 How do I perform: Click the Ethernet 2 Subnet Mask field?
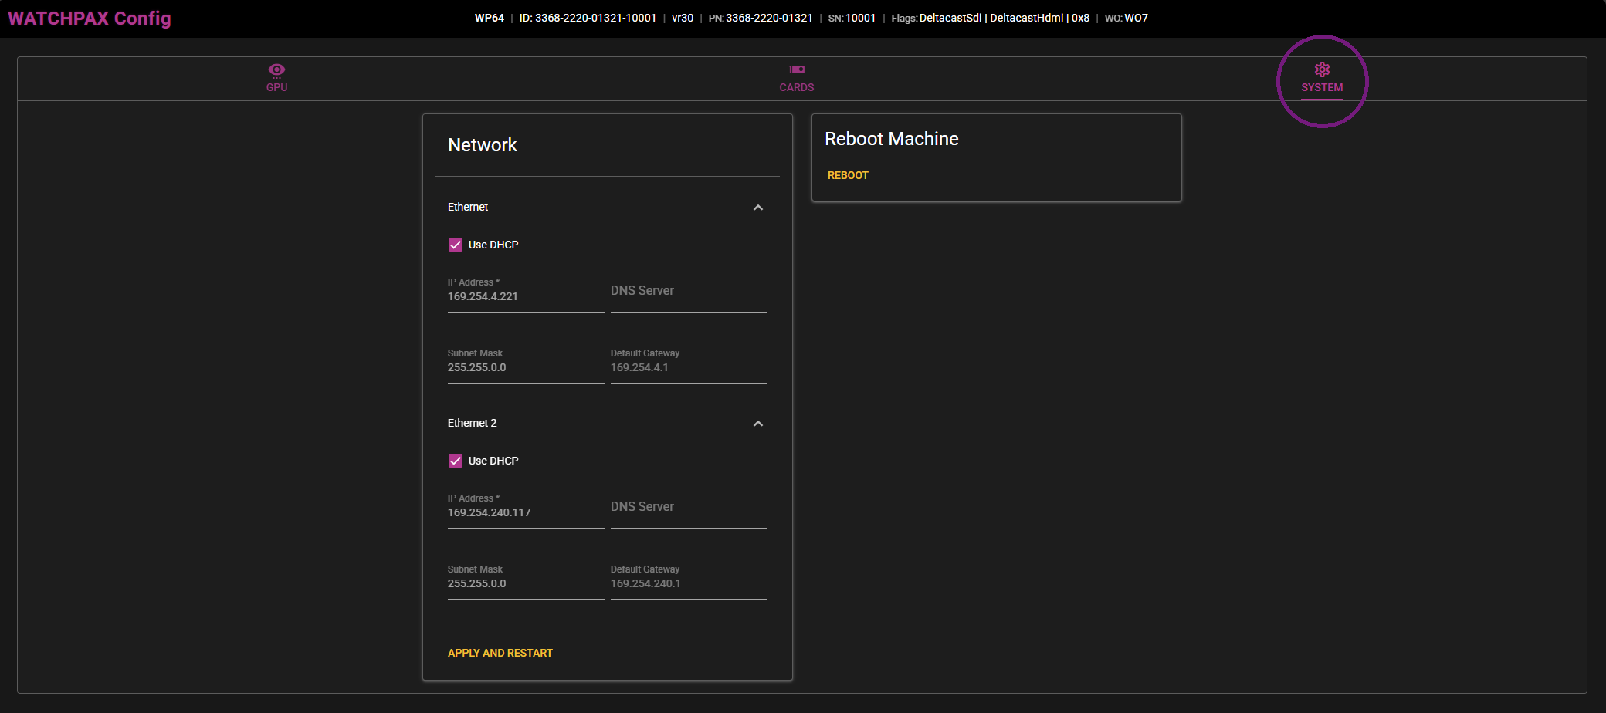pyautogui.click(x=525, y=583)
